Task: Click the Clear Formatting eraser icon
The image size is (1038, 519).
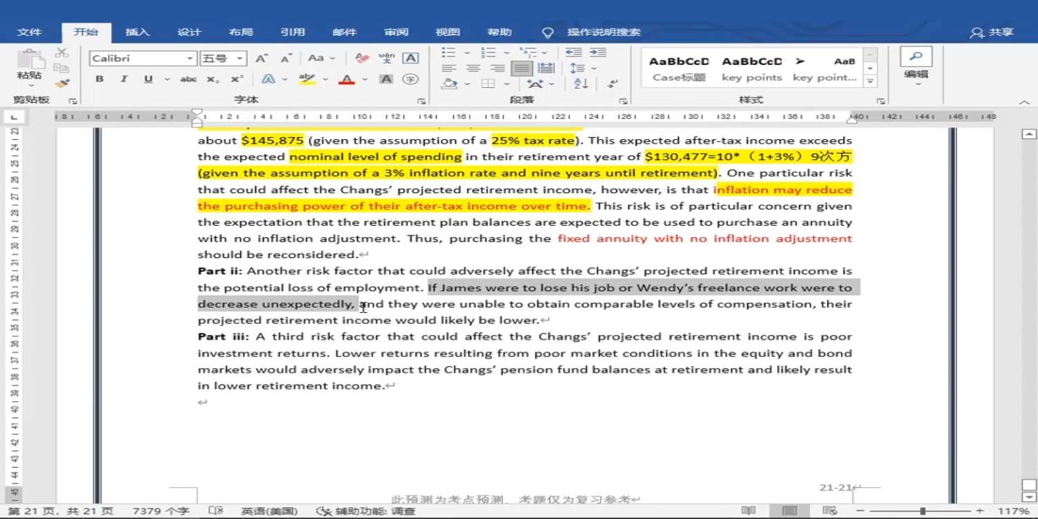Action: pos(362,58)
